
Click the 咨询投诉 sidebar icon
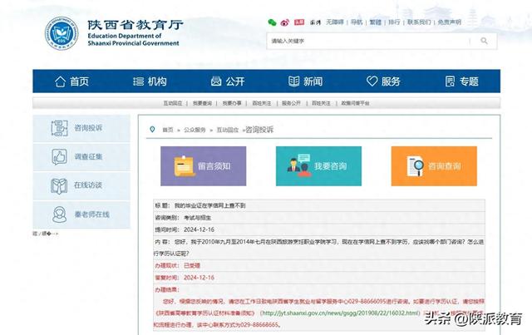pyautogui.click(x=60, y=128)
